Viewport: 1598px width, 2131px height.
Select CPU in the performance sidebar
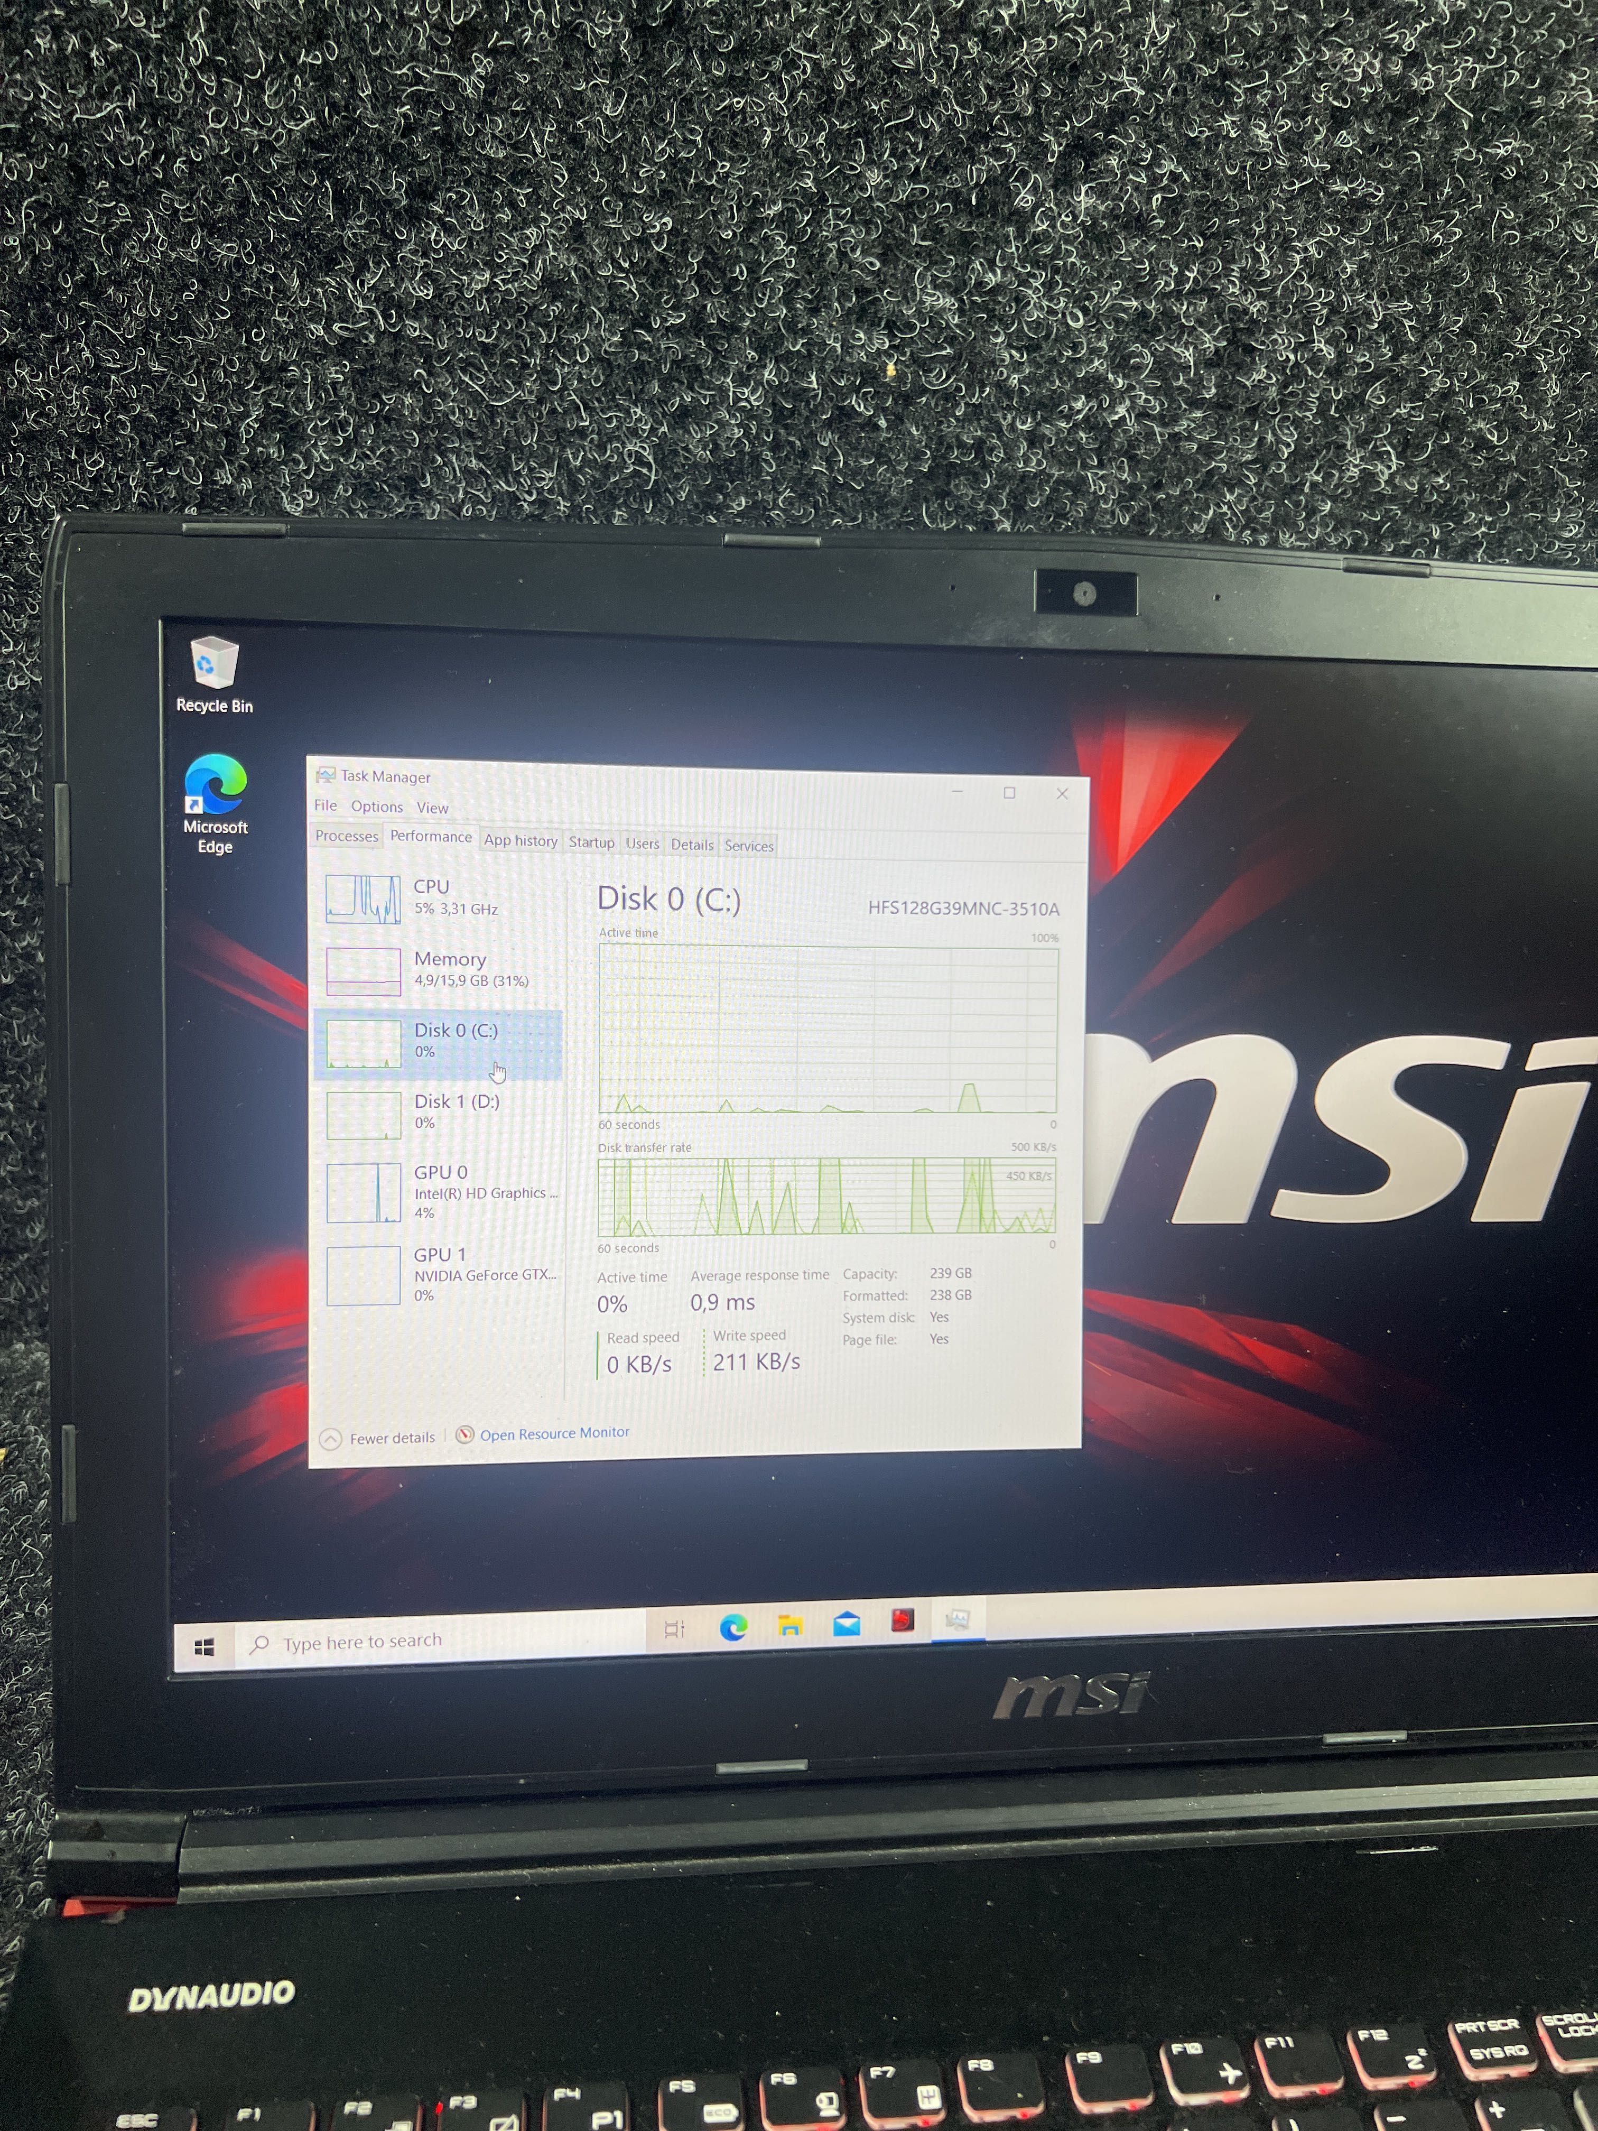pos(438,898)
